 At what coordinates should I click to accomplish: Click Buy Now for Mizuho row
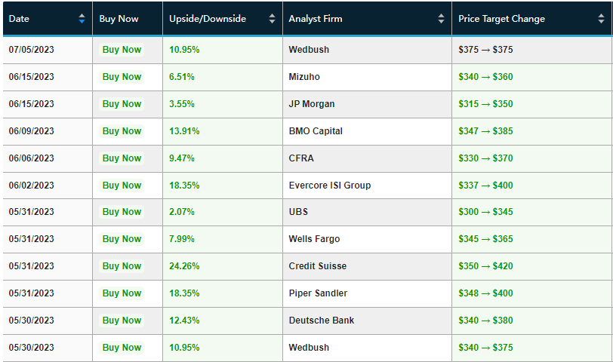122,77
